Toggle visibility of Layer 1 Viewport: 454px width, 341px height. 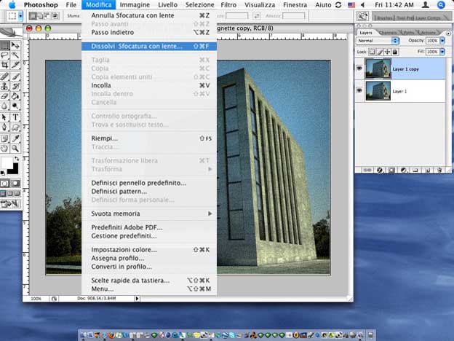(x=359, y=90)
